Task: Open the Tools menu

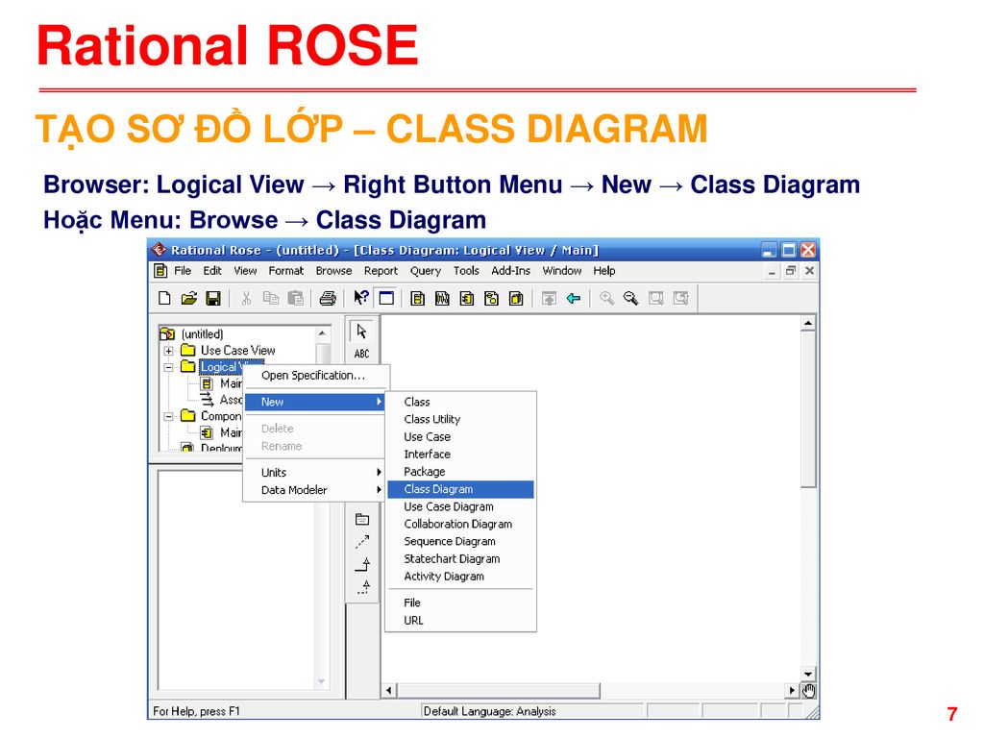Action: tap(466, 271)
